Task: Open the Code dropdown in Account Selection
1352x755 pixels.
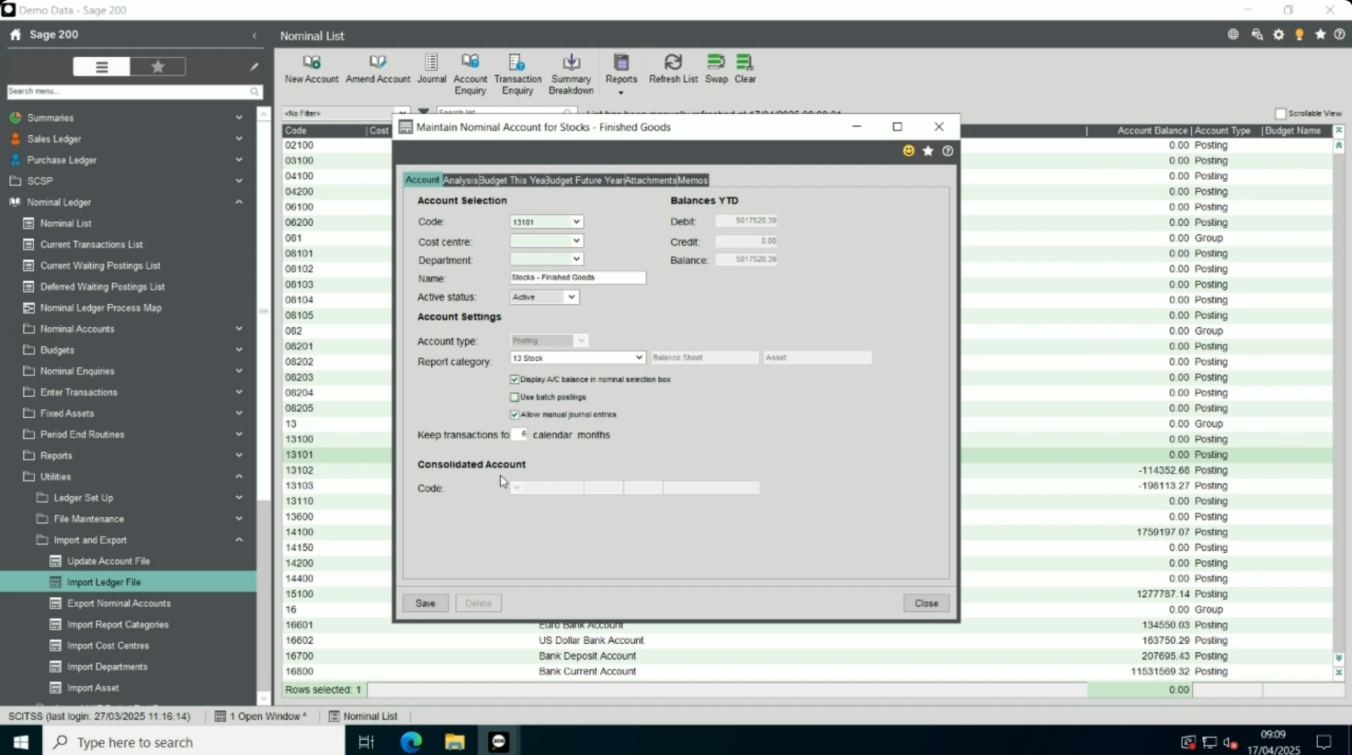Action: (x=576, y=222)
